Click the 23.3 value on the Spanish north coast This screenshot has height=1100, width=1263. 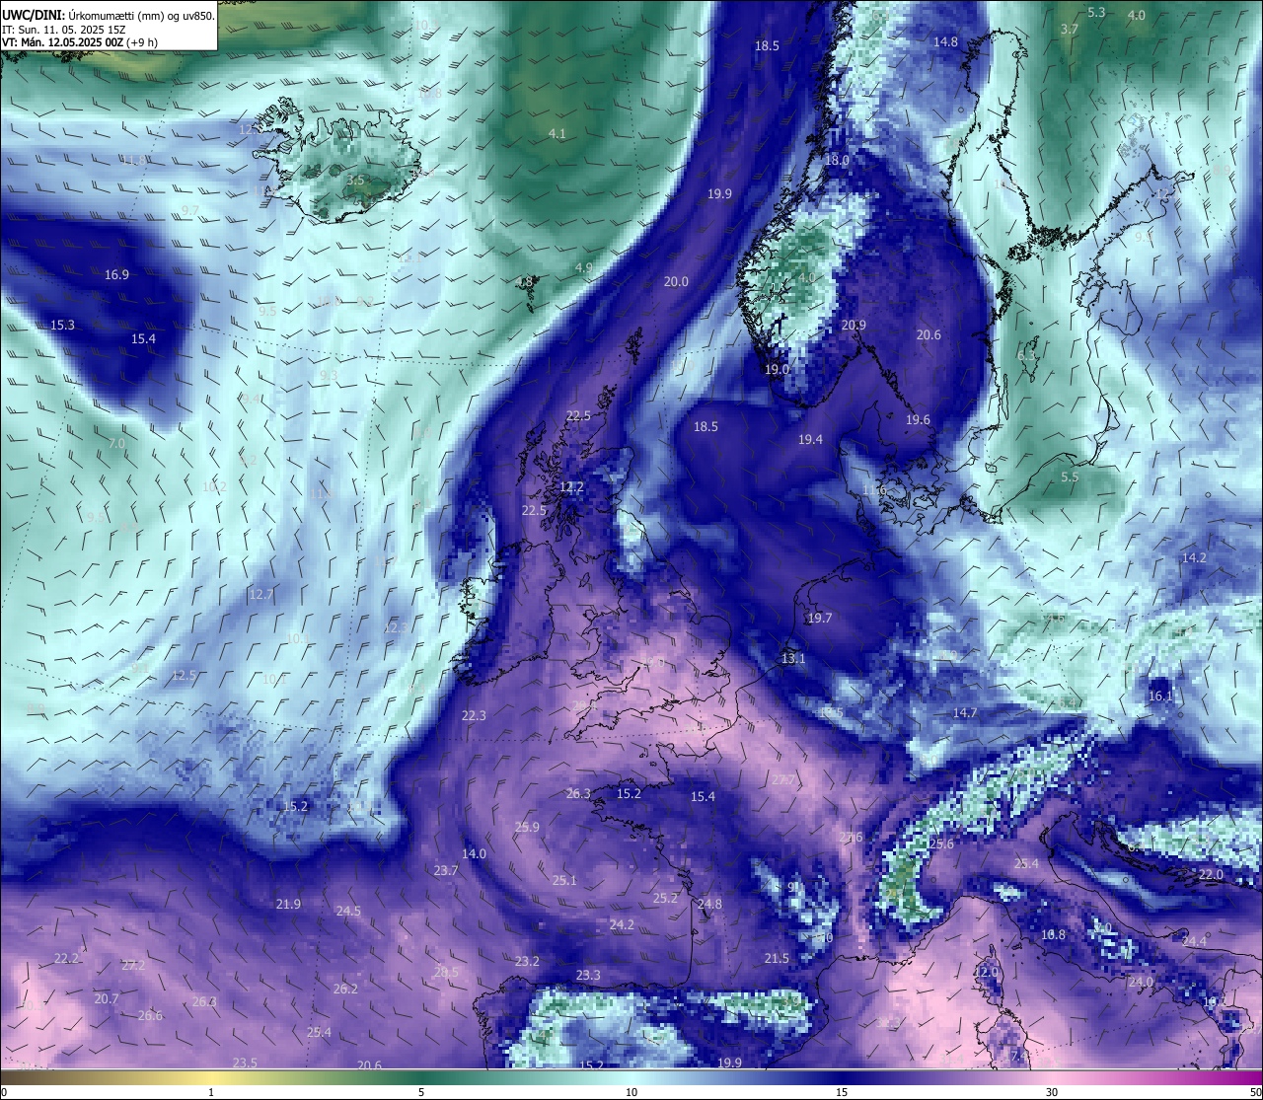tap(588, 975)
